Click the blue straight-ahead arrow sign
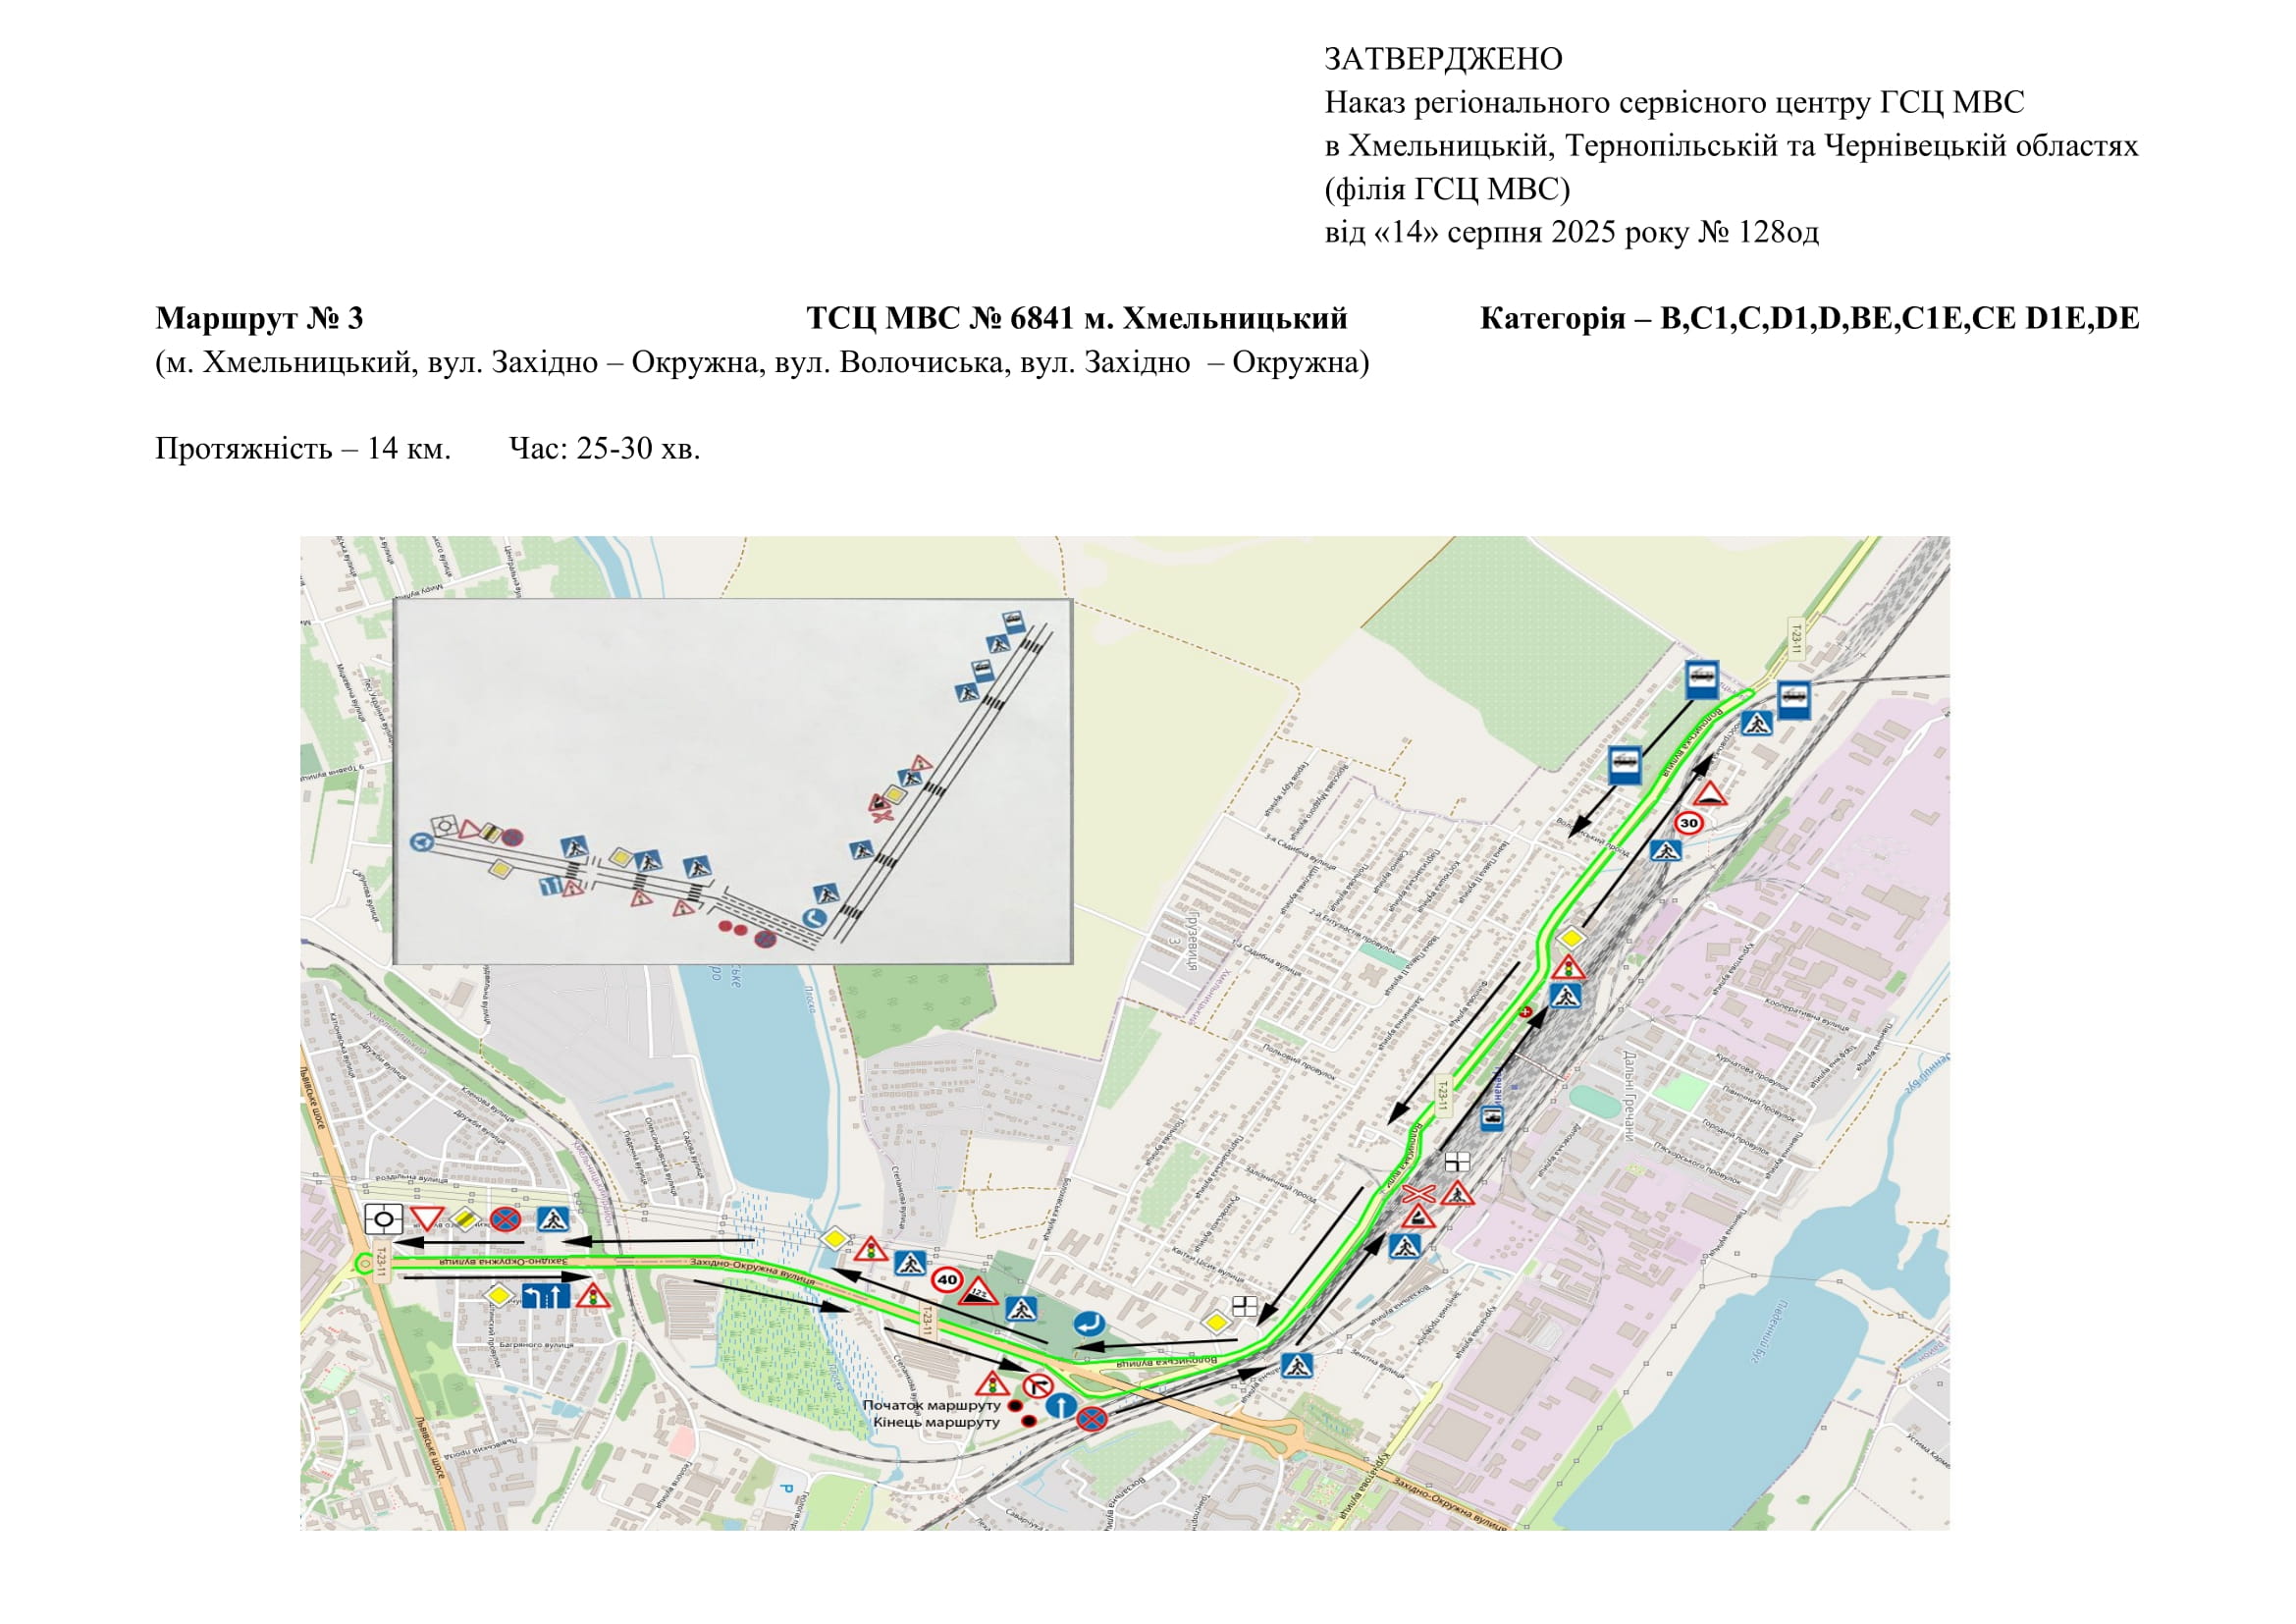Image resolution: width=2296 pixels, height=1624 pixels. 1060,1406
